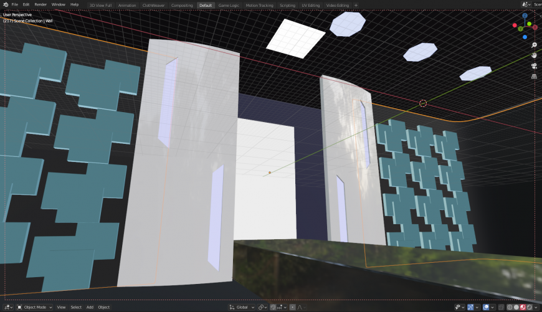Open the Select menu in viewport header
Image resolution: width=542 pixels, height=312 pixels.
76,307
